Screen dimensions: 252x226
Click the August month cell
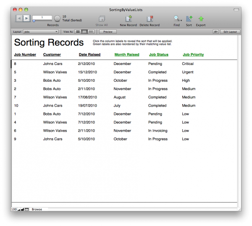pyautogui.click(x=120, y=97)
